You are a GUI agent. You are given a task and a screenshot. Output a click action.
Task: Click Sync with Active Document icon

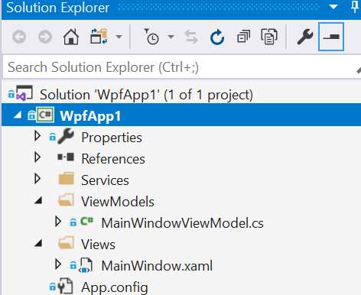point(191,37)
